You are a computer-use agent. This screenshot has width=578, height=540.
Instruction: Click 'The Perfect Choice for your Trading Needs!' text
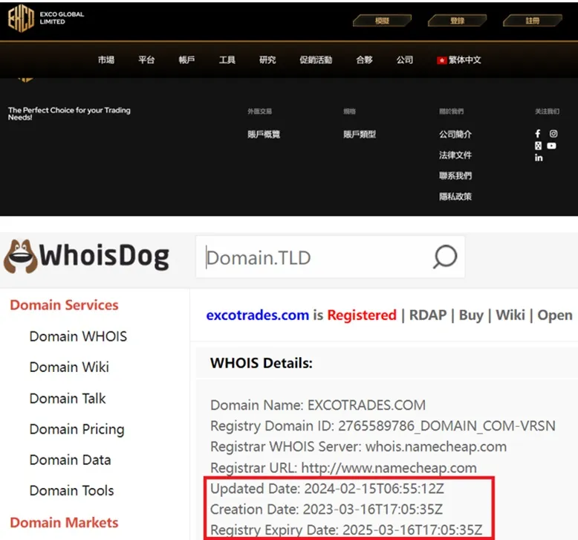coord(69,114)
